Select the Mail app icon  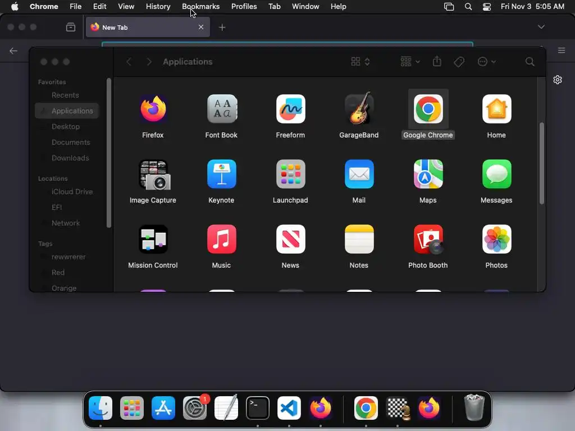(x=359, y=174)
